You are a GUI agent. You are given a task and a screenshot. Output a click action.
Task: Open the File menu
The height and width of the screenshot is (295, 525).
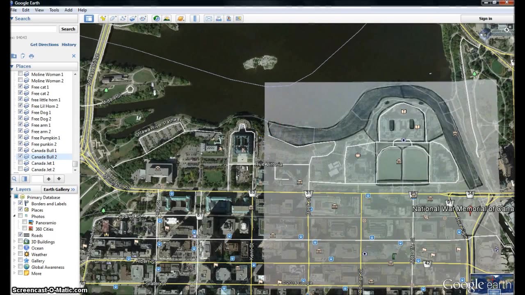click(14, 10)
